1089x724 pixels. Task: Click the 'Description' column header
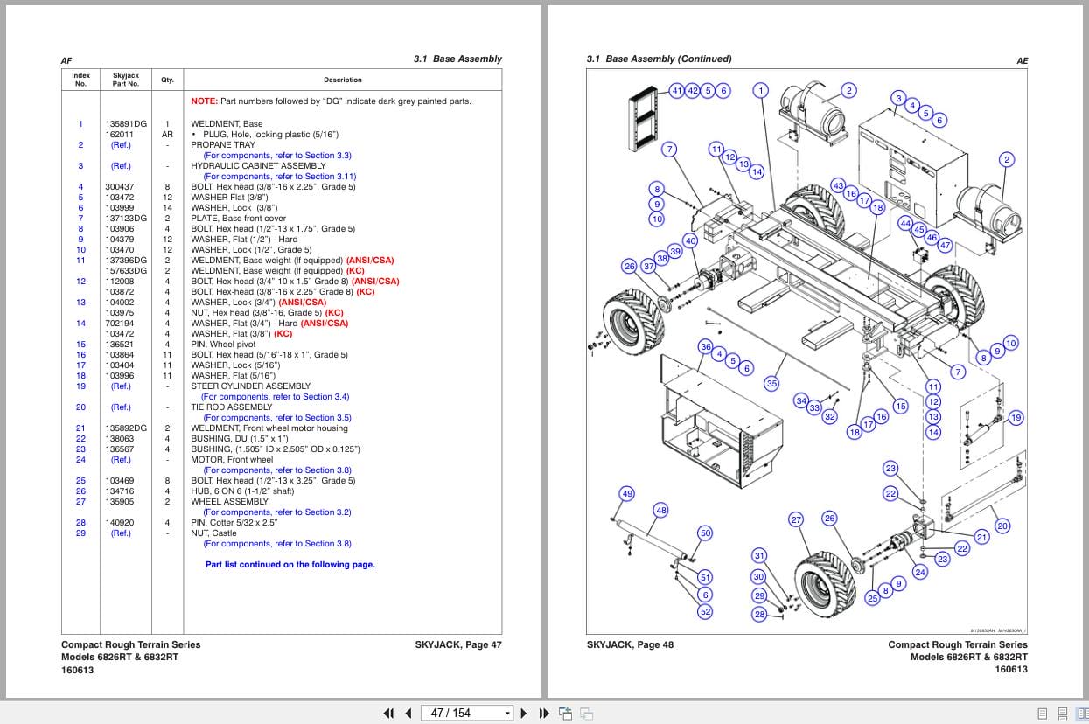click(343, 80)
